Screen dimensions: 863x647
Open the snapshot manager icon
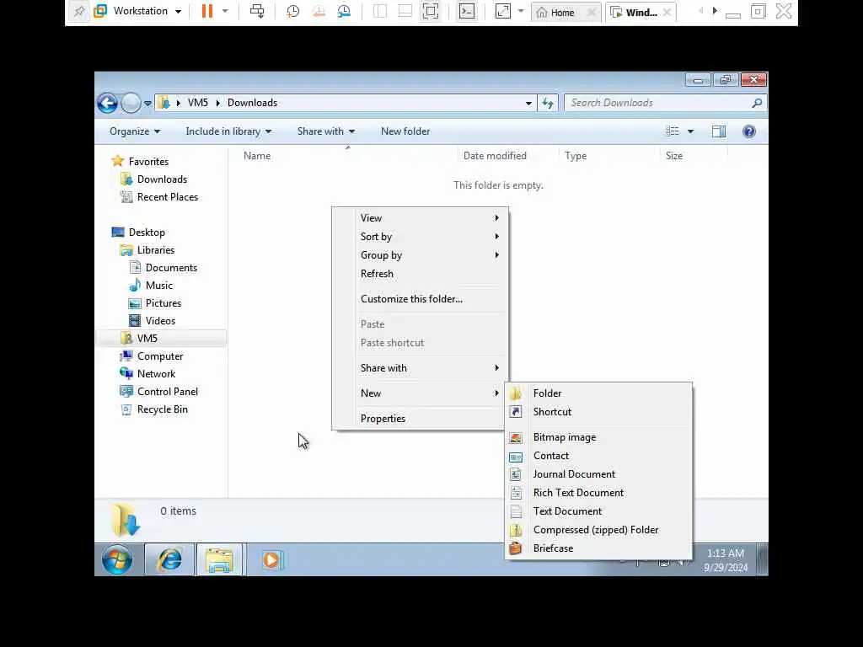click(344, 11)
